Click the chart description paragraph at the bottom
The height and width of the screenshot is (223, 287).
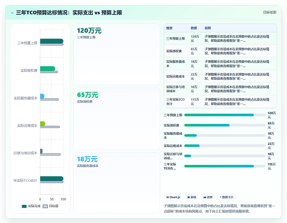click(x=219, y=209)
